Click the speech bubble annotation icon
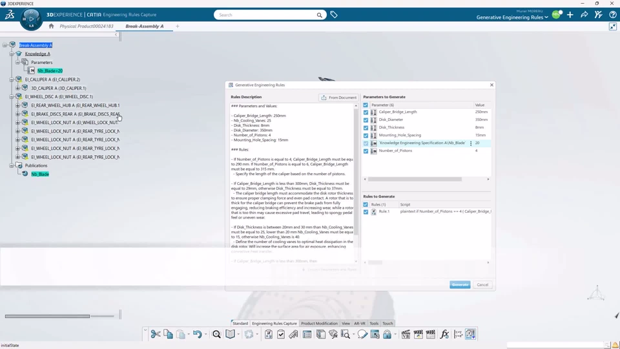Image resolution: width=620 pixels, height=349 pixels. pos(362,334)
